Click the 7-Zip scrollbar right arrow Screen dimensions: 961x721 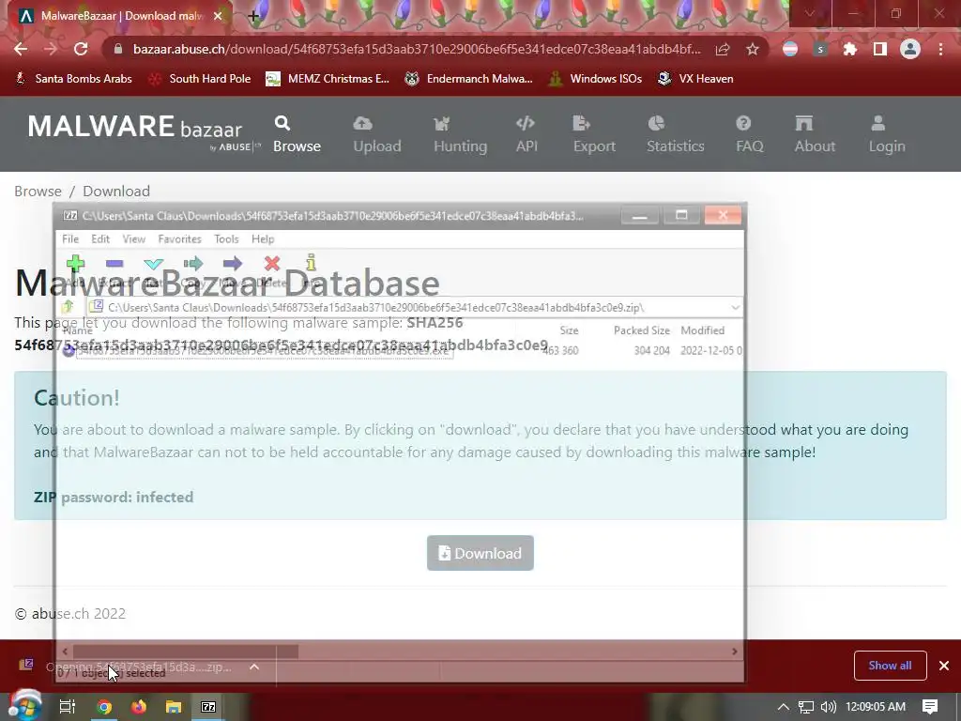click(734, 652)
